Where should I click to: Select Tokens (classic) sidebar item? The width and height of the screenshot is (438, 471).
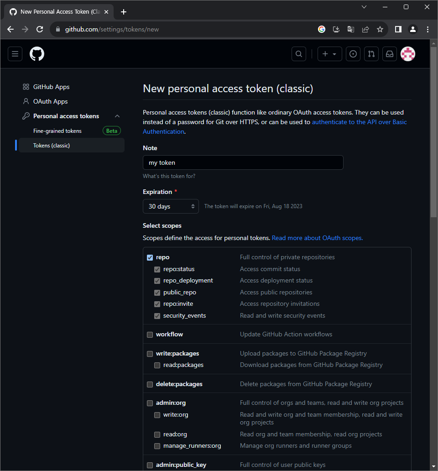[72, 146]
